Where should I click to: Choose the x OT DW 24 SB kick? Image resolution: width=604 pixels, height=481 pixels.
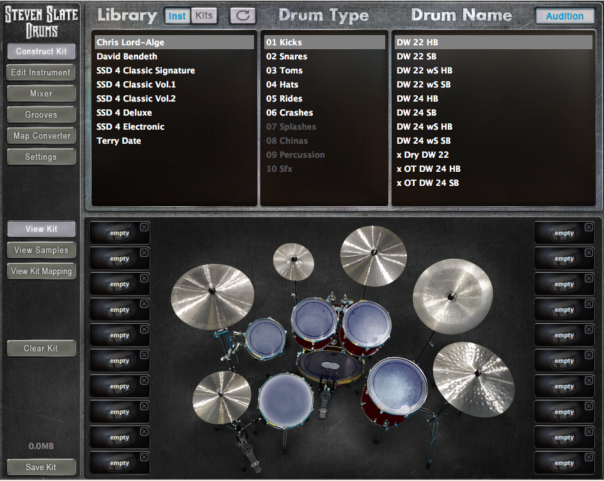(493, 183)
